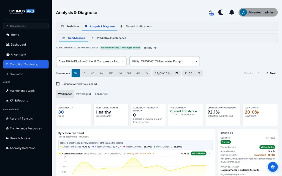Click the Home house icon
The width and height of the screenshot is (282, 176).
pyautogui.click(x=7, y=35)
